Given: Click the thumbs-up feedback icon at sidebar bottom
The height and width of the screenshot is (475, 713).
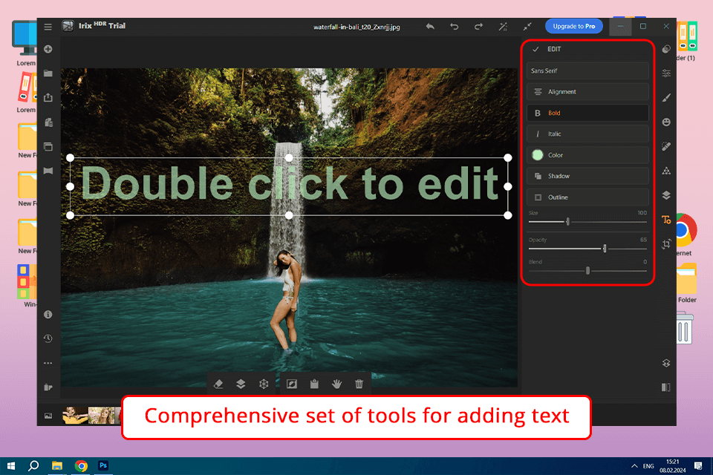Looking at the screenshot, I should point(48,387).
